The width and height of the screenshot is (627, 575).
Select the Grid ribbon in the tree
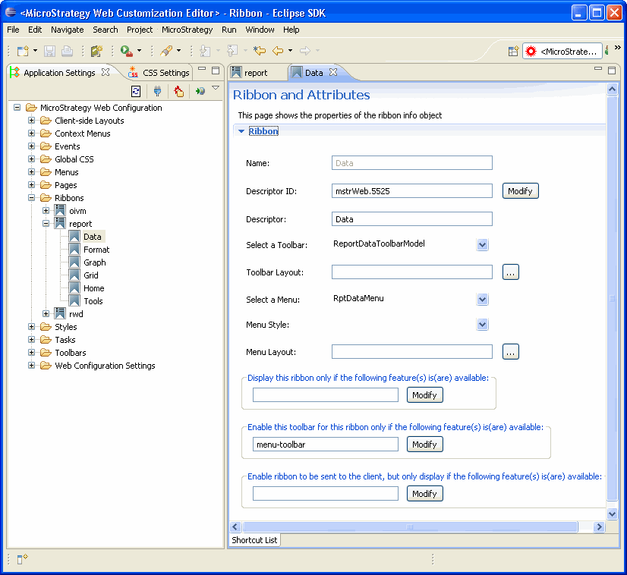coord(91,275)
